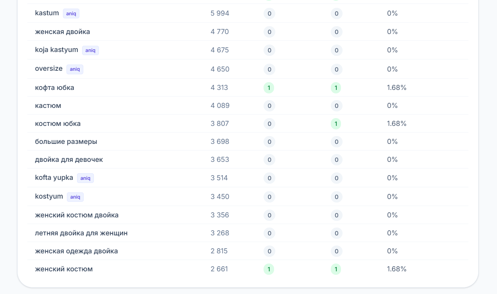Click the женский костюм двойка keyword
Viewport: 497px width, 294px height.
coord(77,215)
